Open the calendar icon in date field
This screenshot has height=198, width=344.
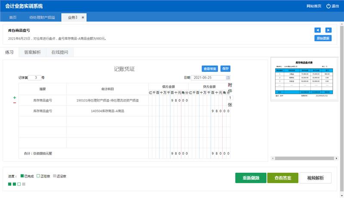(227, 78)
